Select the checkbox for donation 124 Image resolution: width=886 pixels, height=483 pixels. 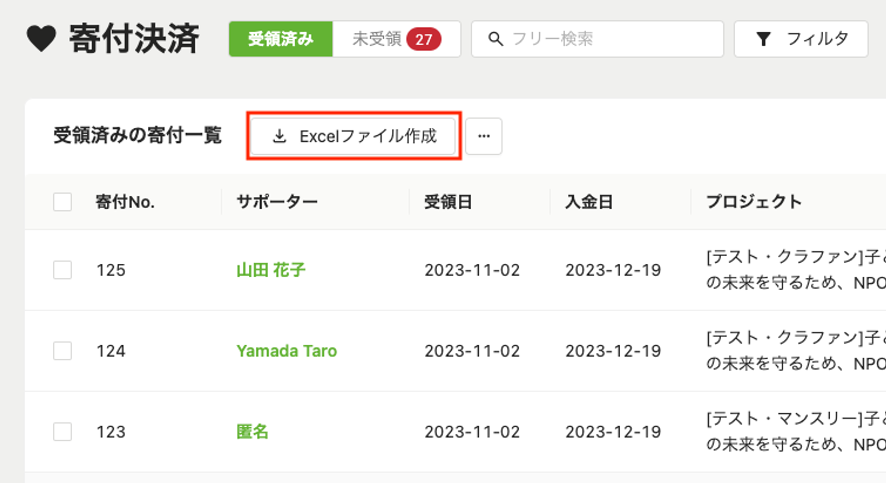point(63,351)
